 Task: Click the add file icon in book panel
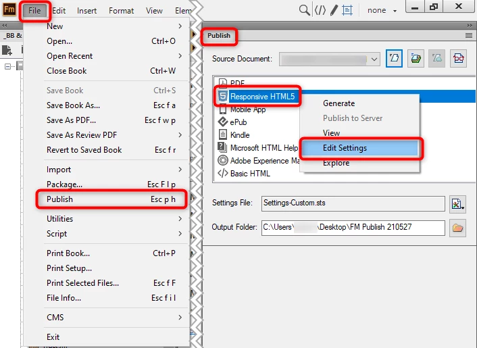coord(7,50)
